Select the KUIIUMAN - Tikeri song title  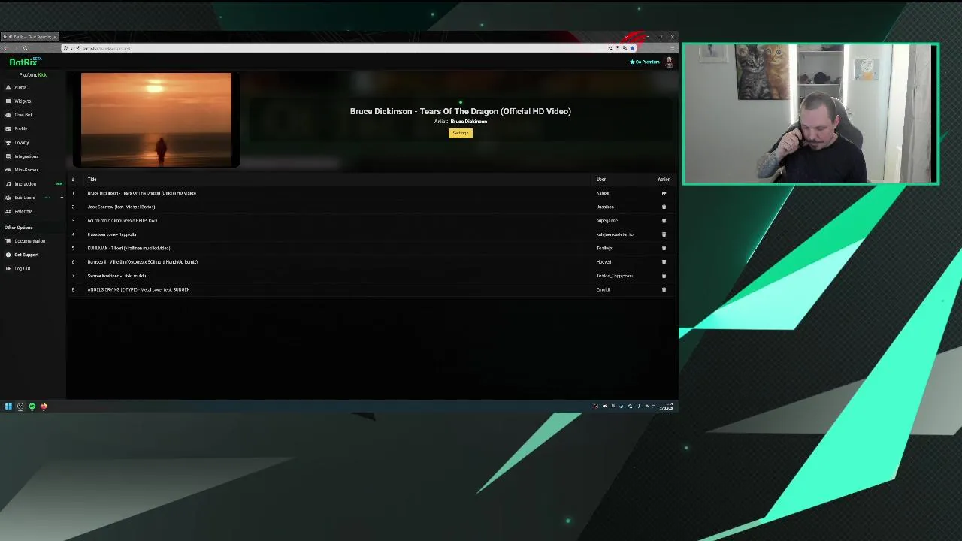click(129, 248)
